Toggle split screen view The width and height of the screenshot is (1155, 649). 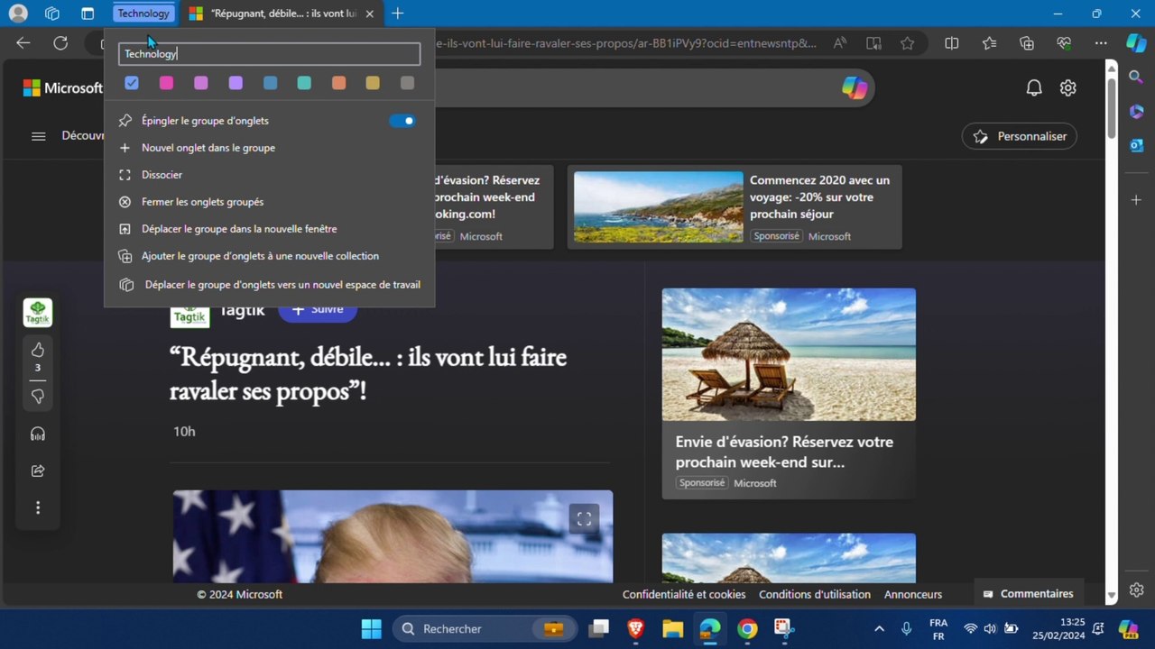[952, 42]
